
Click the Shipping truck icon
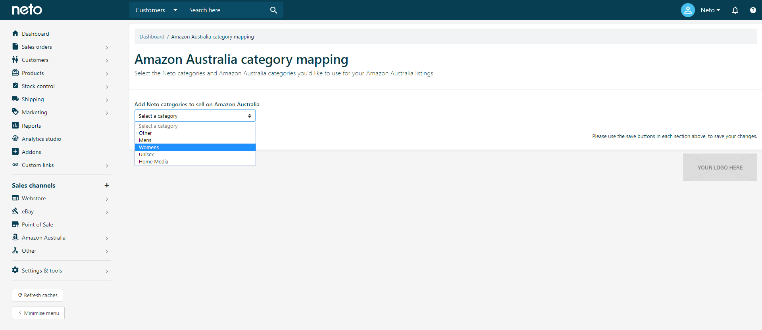pyautogui.click(x=15, y=99)
